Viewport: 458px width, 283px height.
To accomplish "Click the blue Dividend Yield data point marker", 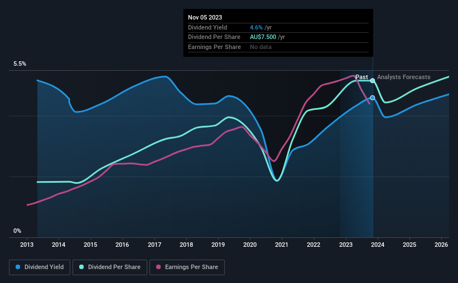I will click(x=373, y=97).
